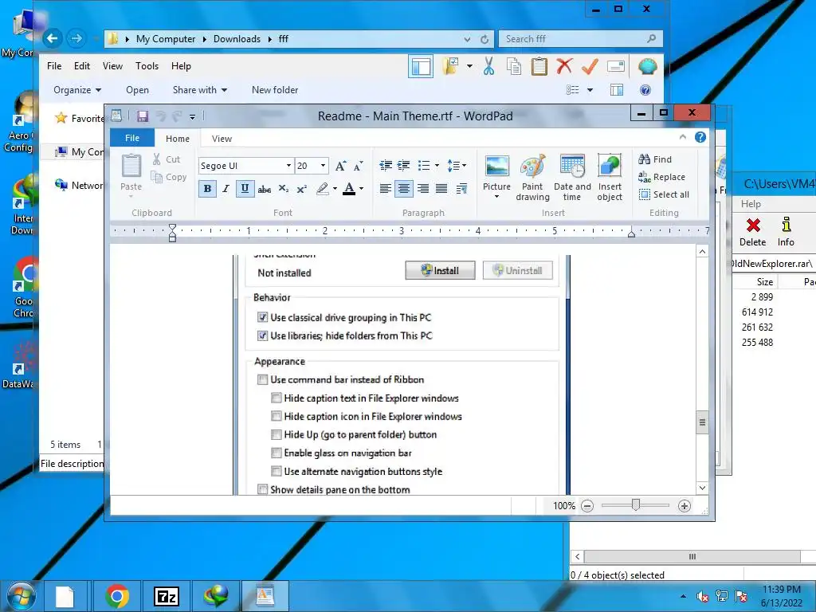Apply Strikethrough formatting in WordPad

pos(265,189)
